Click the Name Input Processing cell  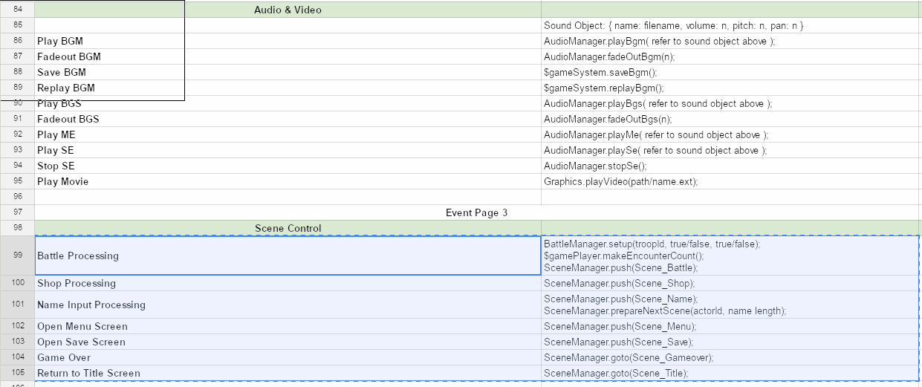288,305
